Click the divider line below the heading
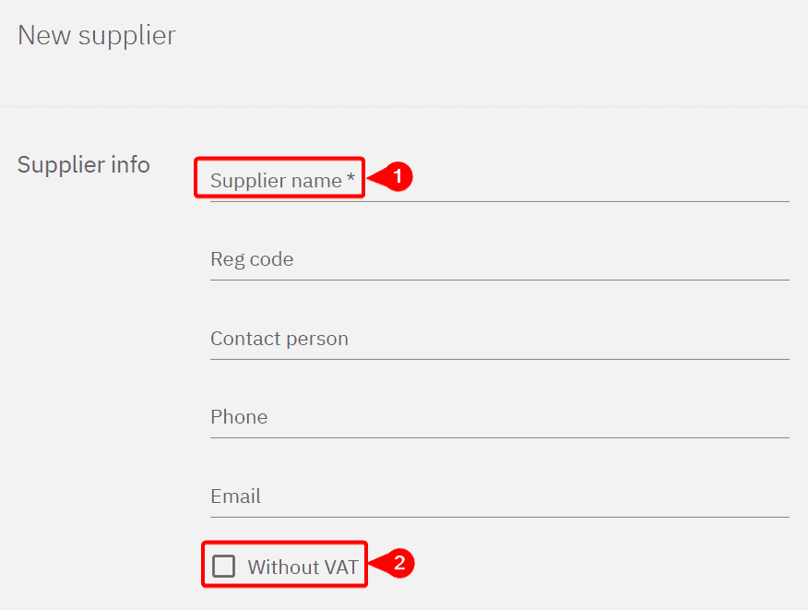The height and width of the screenshot is (610, 808). click(x=404, y=106)
